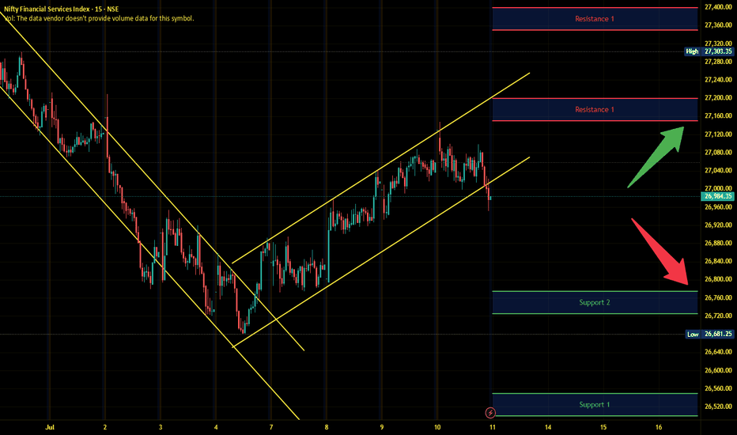Viewport: 737px width, 435px height.
Task: Click date 4 on the time axis
Action: point(216,427)
